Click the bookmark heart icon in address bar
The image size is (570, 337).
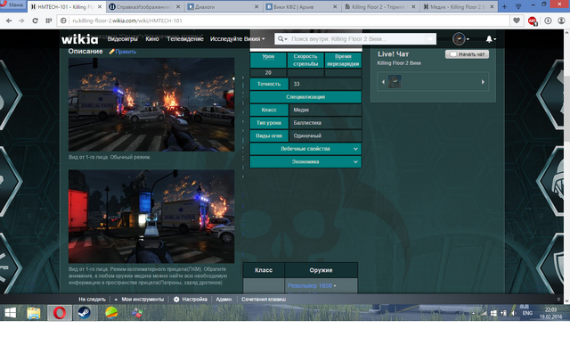tap(517, 21)
